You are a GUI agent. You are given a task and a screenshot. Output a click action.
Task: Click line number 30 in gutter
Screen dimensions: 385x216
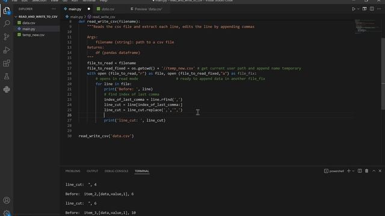pyautogui.click(x=70, y=136)
